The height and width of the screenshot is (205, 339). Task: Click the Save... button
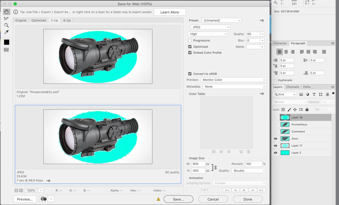(x=178, y=199)
